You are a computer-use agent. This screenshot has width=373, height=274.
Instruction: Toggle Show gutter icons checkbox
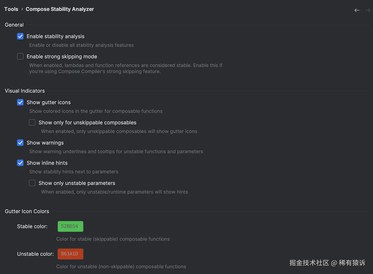click(20, 102)
